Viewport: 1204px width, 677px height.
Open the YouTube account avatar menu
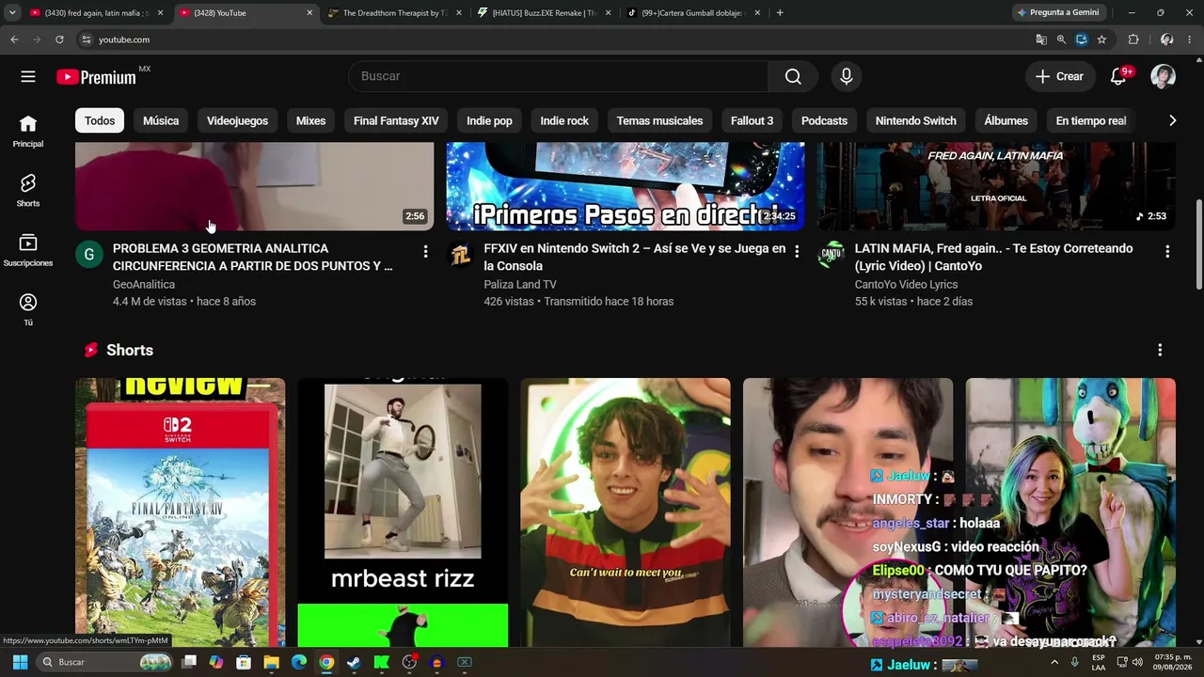[1163, 76]
